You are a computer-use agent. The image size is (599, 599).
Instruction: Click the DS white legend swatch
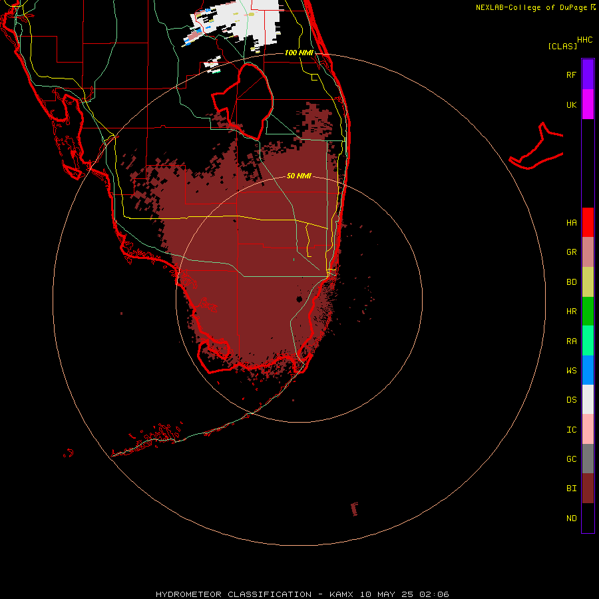click(x=588, y=399)
